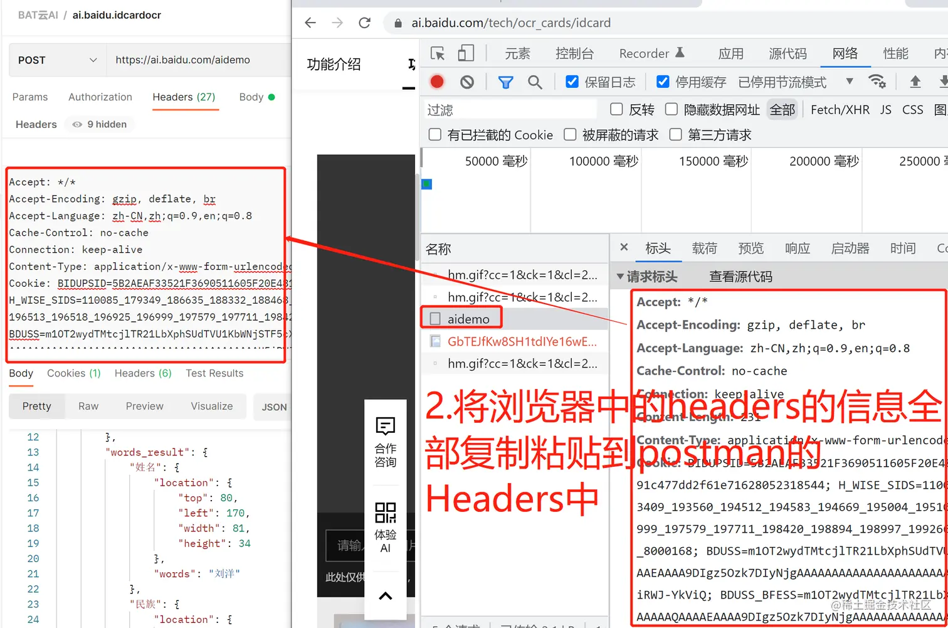Open the 预览 tab of the request
Viewport: 948px width, 628px height.
pos(750,248)
